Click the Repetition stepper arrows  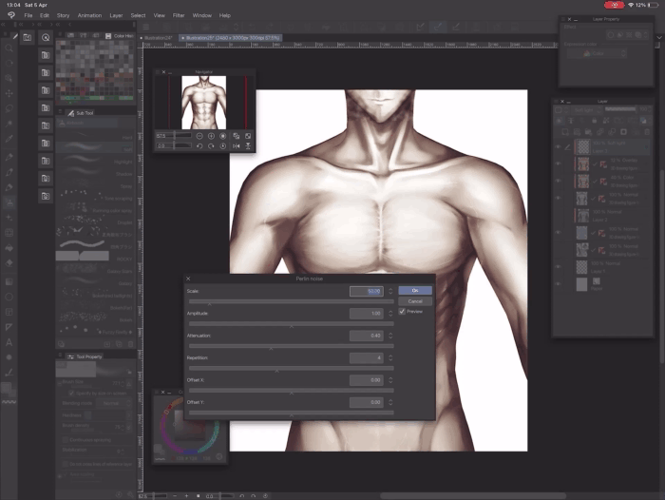[x=389, y=357]
